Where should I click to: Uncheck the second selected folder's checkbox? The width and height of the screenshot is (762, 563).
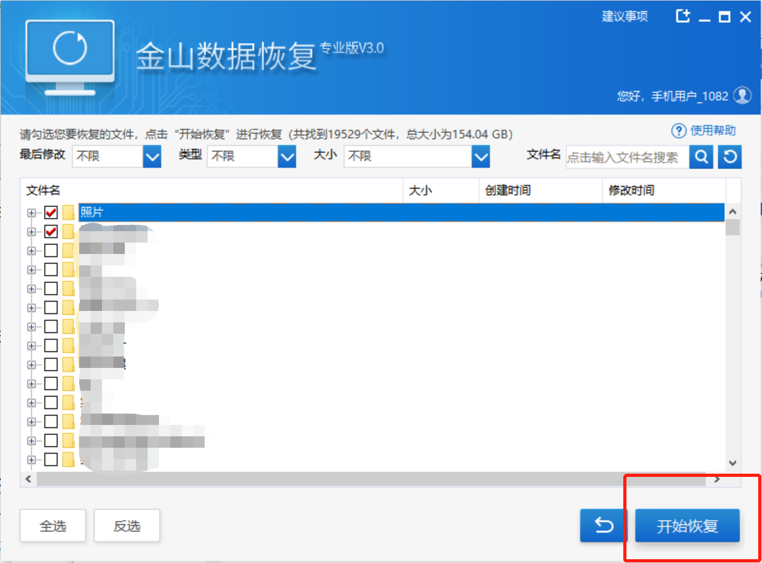pos(51,231)
